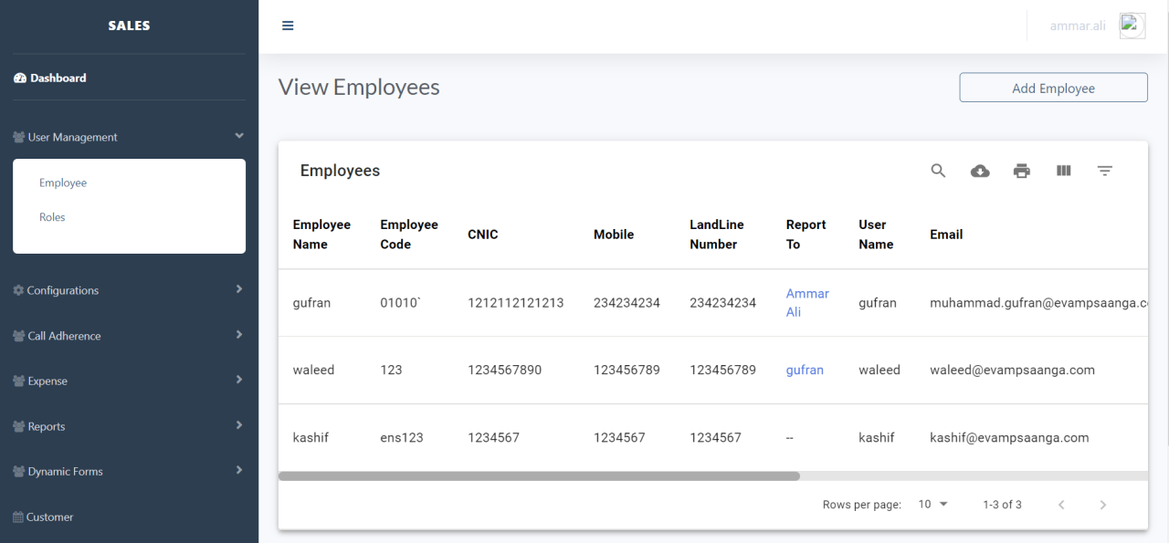This screenshot has height=543, width=1169.
Task: Select the Call Adherence sidebar icon
Action: click(16, 335)
